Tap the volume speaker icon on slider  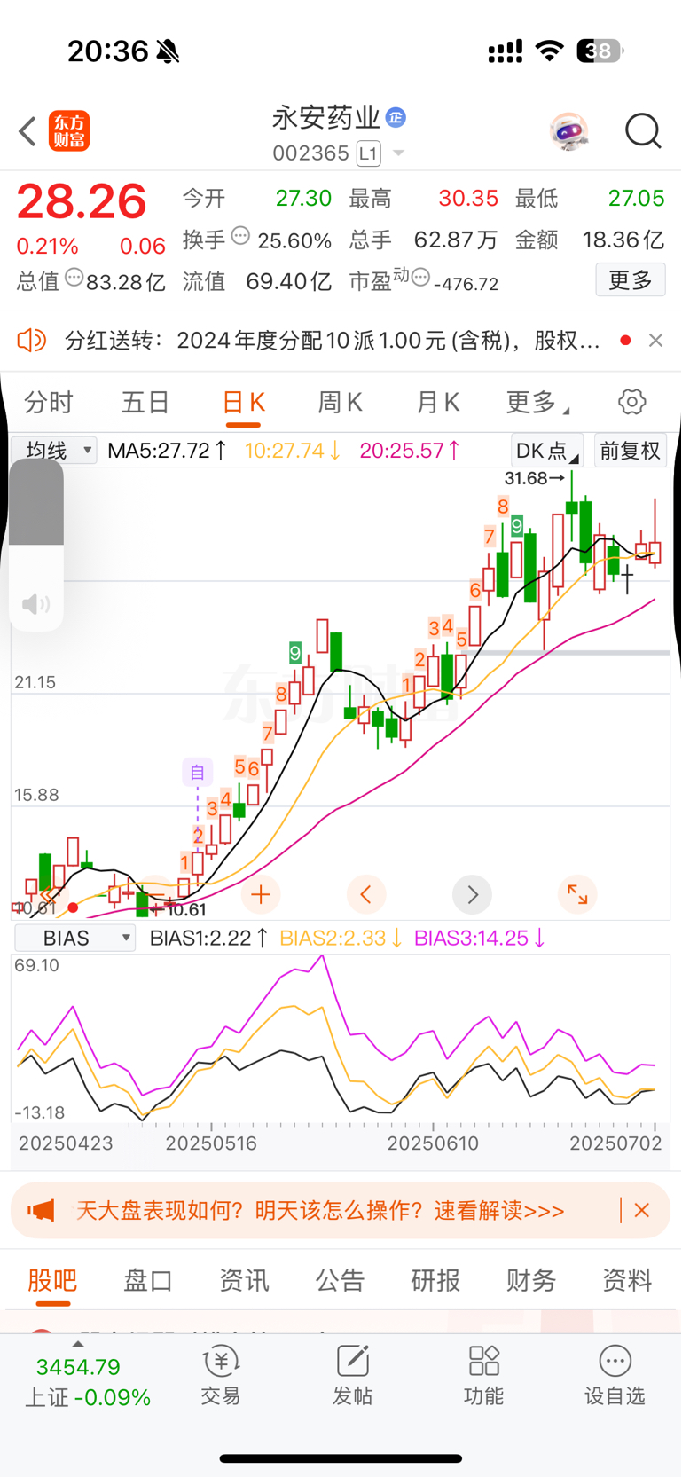click(35, 605)
